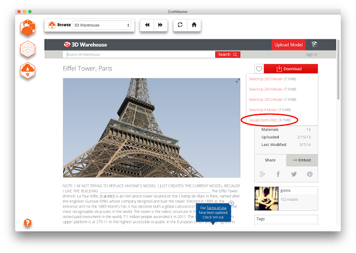Image resolution: width=356 pixels, height=253 pixels.
Task: Click the Browse cloud icon in toolbar
Action: point(52,25)
